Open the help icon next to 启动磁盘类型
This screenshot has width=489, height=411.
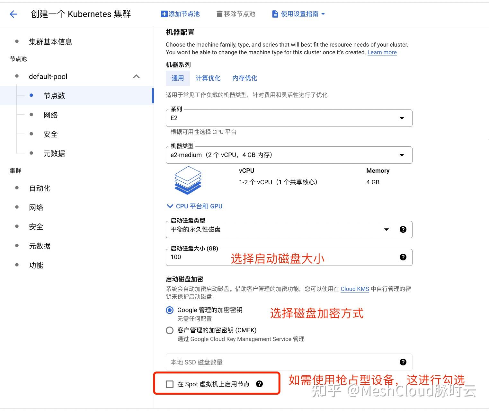pyautogui.click(x=403, y=229)
